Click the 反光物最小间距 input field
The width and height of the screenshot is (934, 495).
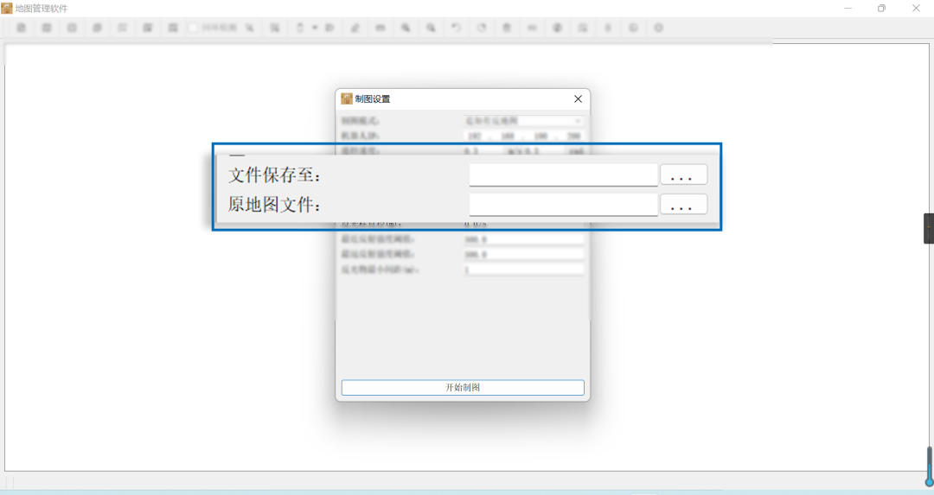coord(524,270)
